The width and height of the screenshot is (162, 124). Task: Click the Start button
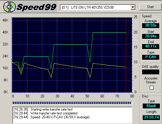coord(150,7)
